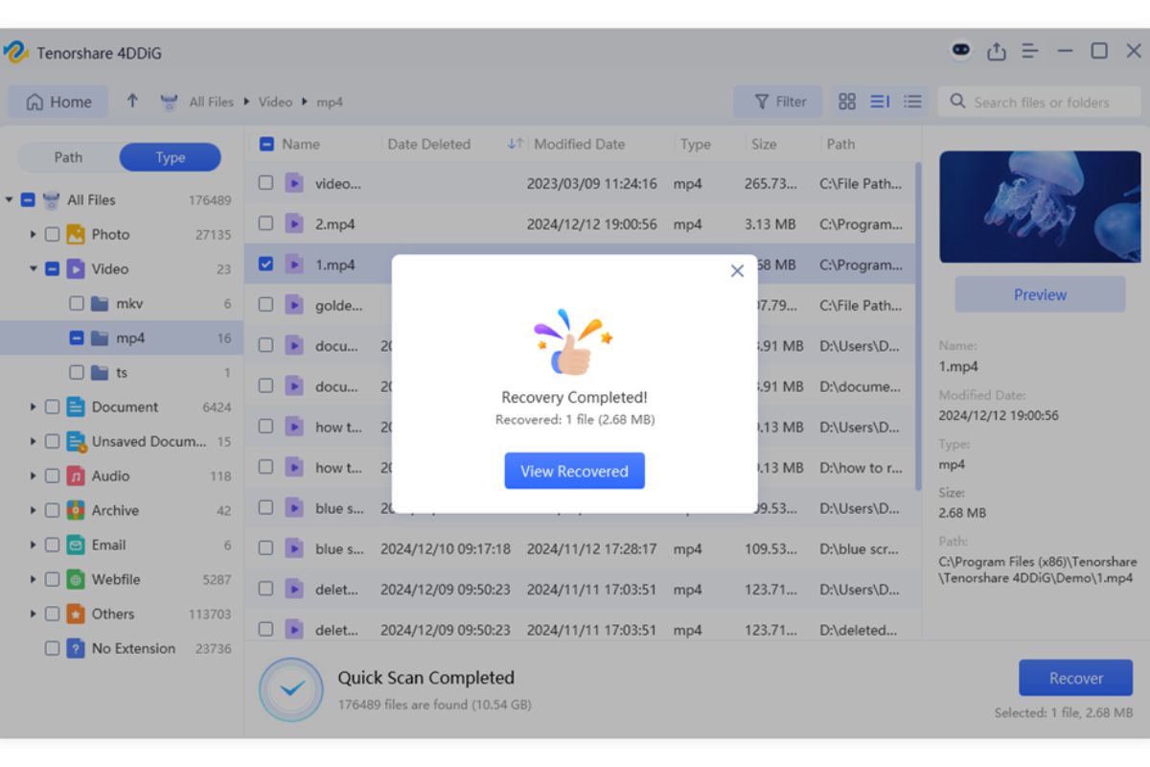Click the Video category icon

[x=76, y=268]
